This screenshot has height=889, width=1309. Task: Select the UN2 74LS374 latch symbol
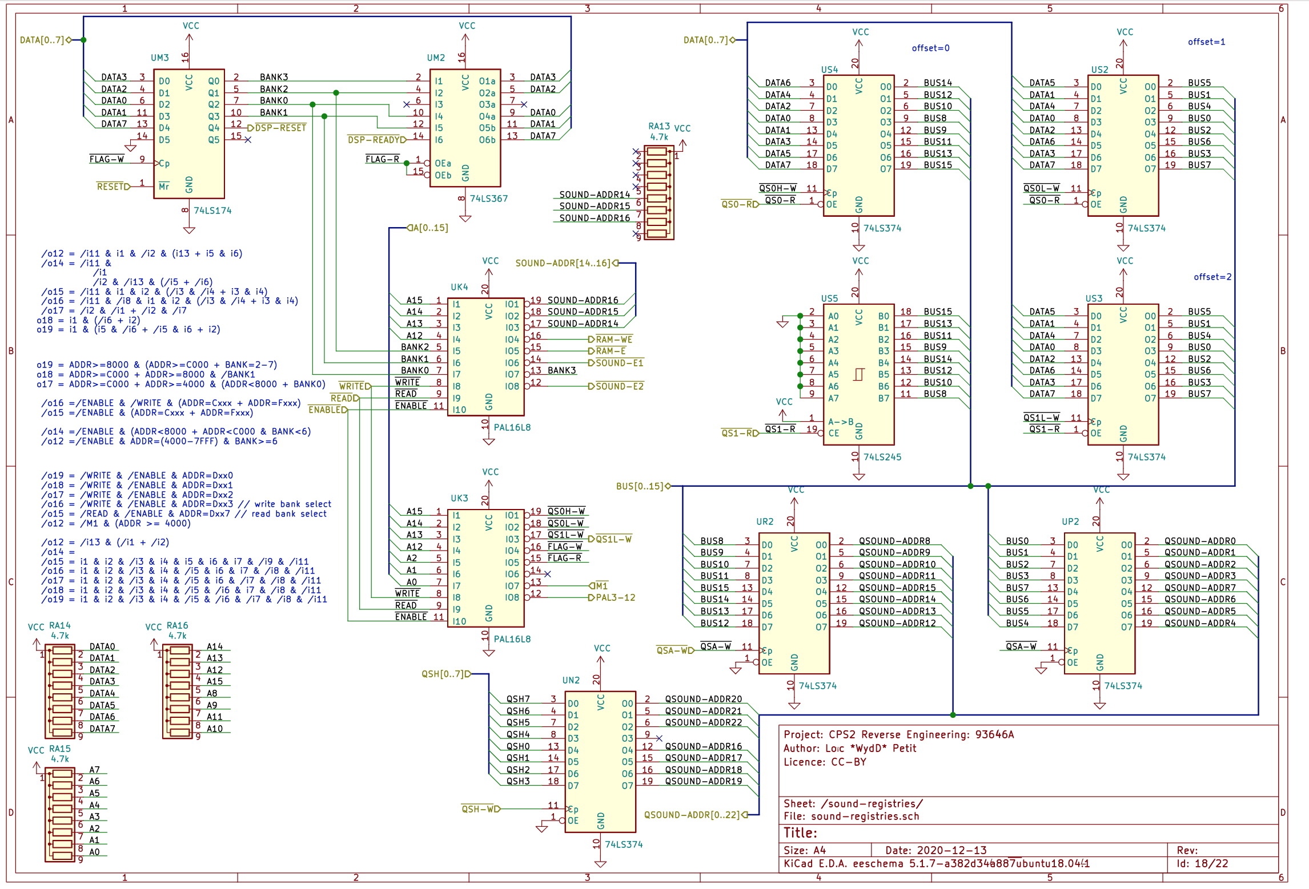click(x=600, y=761)
